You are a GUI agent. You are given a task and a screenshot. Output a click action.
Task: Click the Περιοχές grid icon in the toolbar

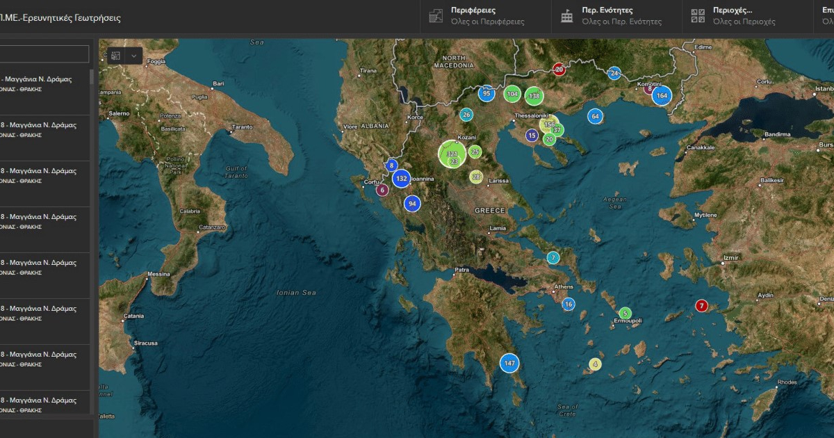tap(696, 15)
